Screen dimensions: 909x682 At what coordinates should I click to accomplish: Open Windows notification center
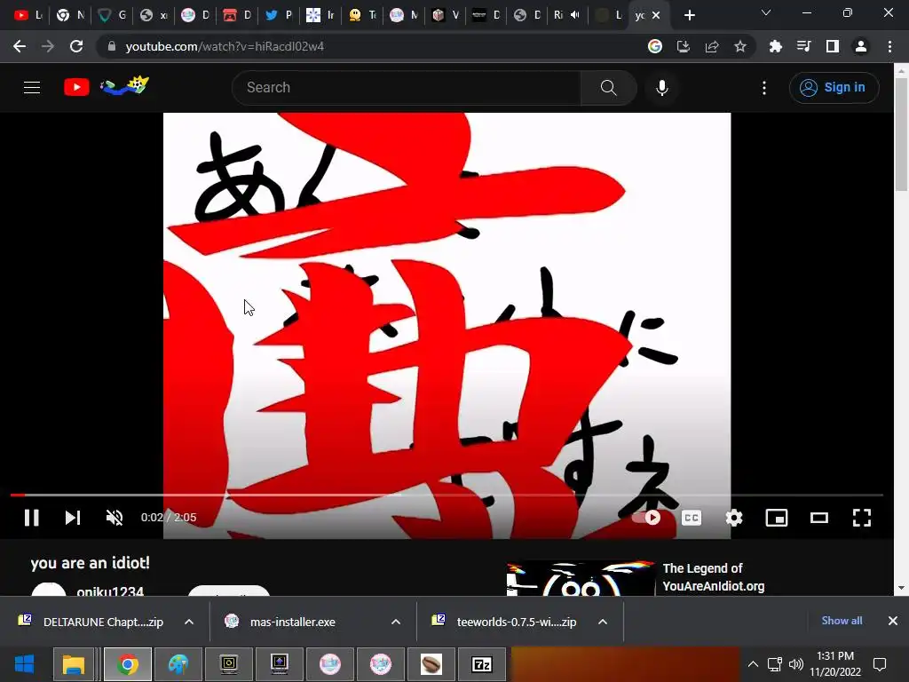click(880, 664)
